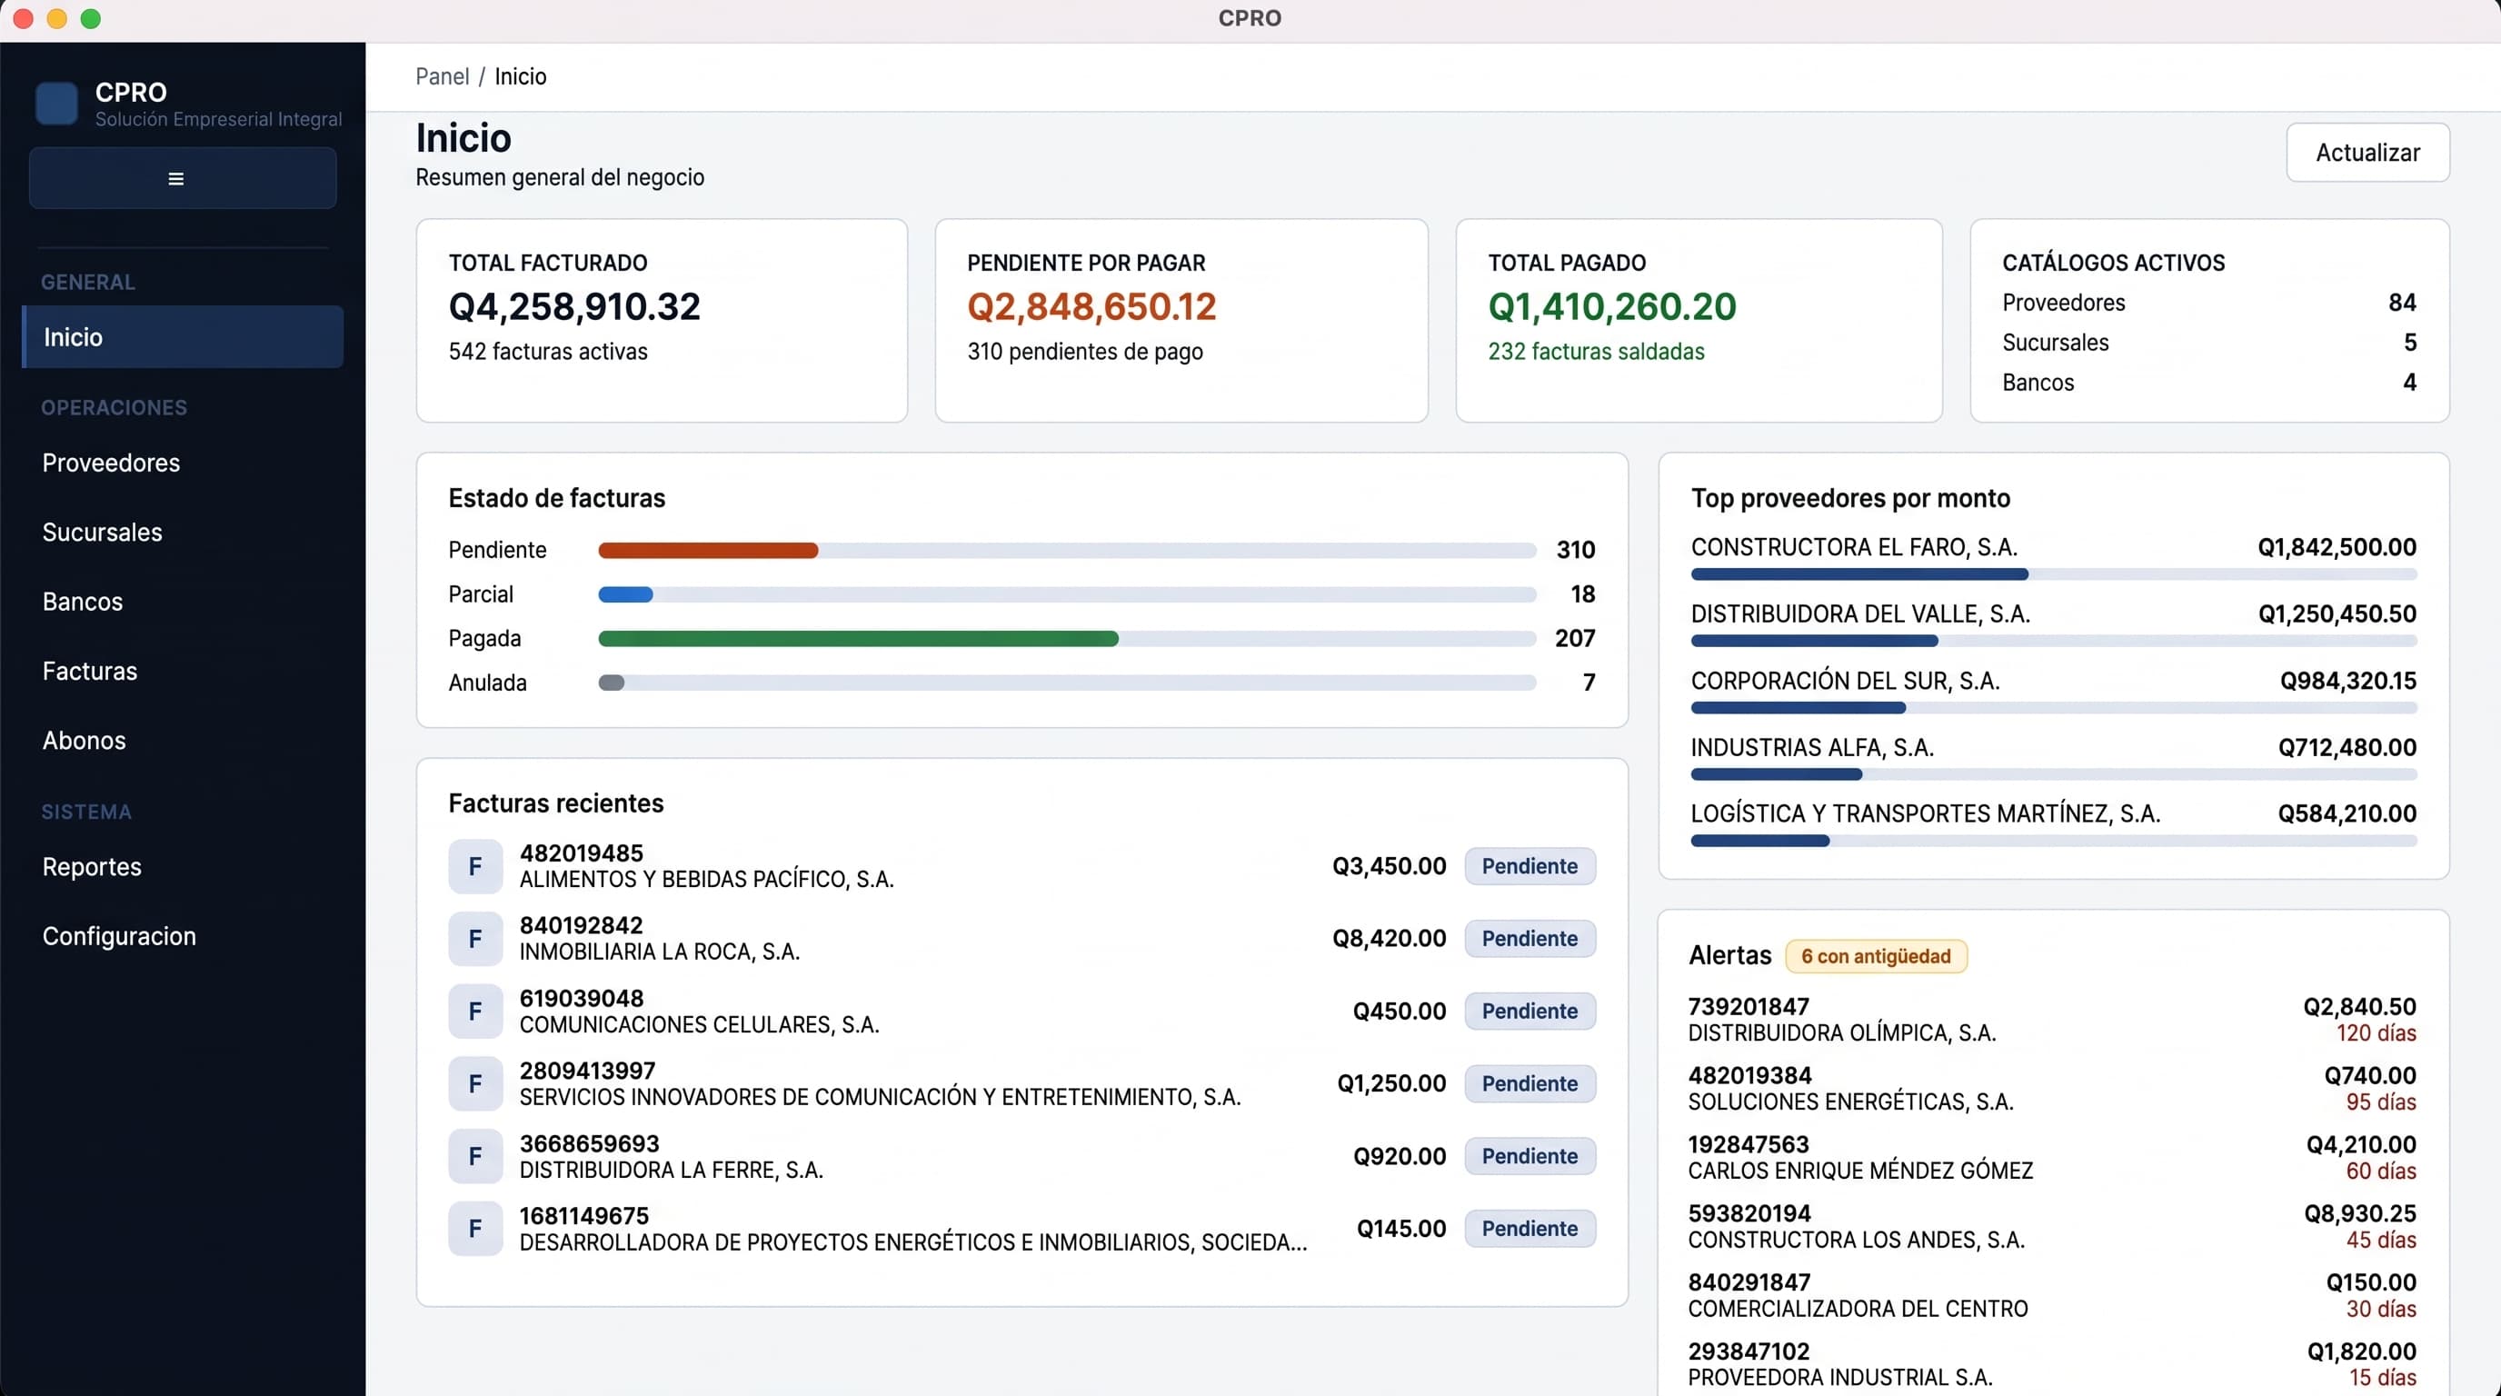This screenshot has width=2501, height=1396.
Task: Click amount Q8,420.00 in recent invoices
Action: [1389, 939]
